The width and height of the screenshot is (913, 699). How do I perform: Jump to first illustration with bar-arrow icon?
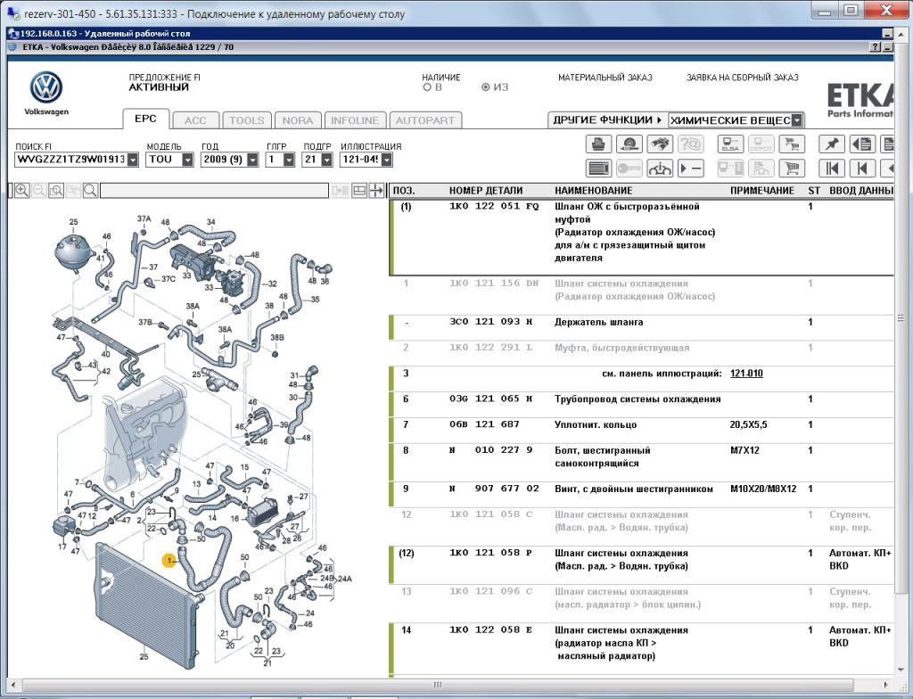point(832,169)
